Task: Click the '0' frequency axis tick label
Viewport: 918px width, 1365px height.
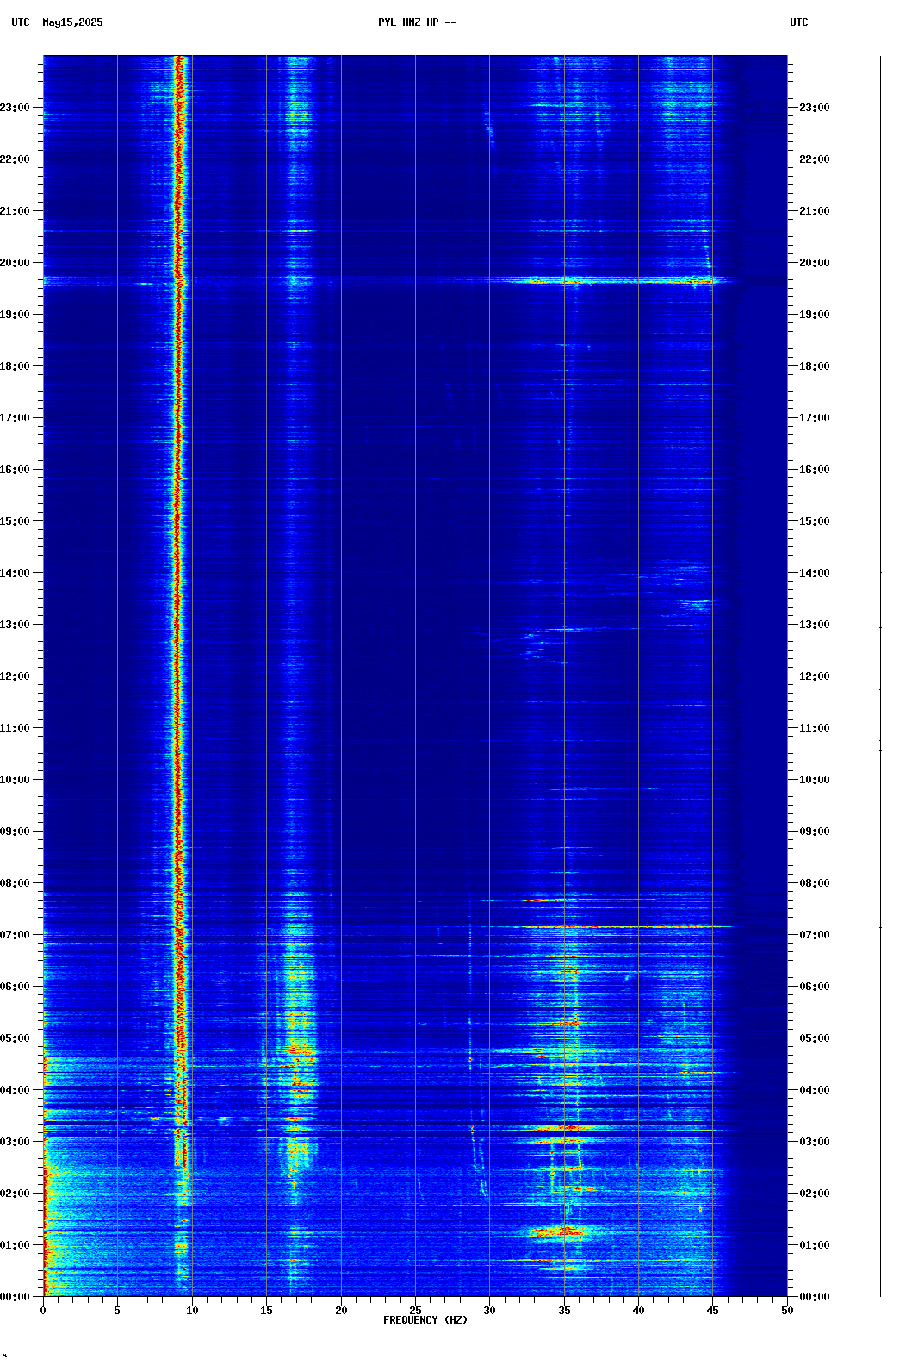Action: (43, 1311)
